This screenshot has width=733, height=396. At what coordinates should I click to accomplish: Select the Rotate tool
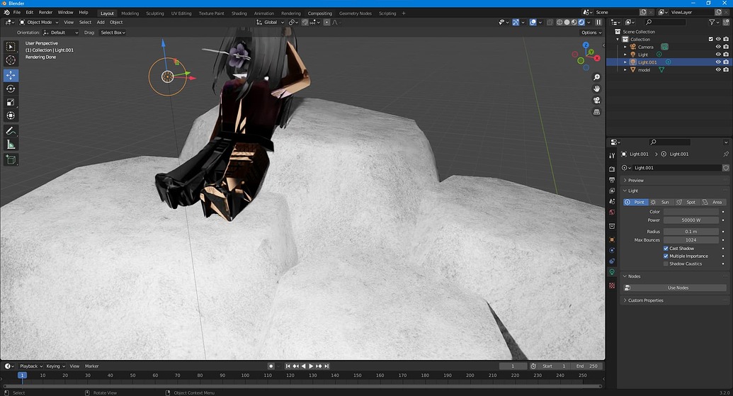click(x=11, y=89)
